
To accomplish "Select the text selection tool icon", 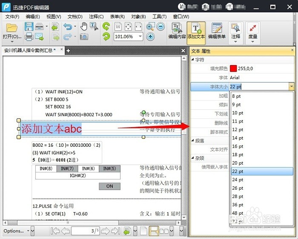I will 94,26.
